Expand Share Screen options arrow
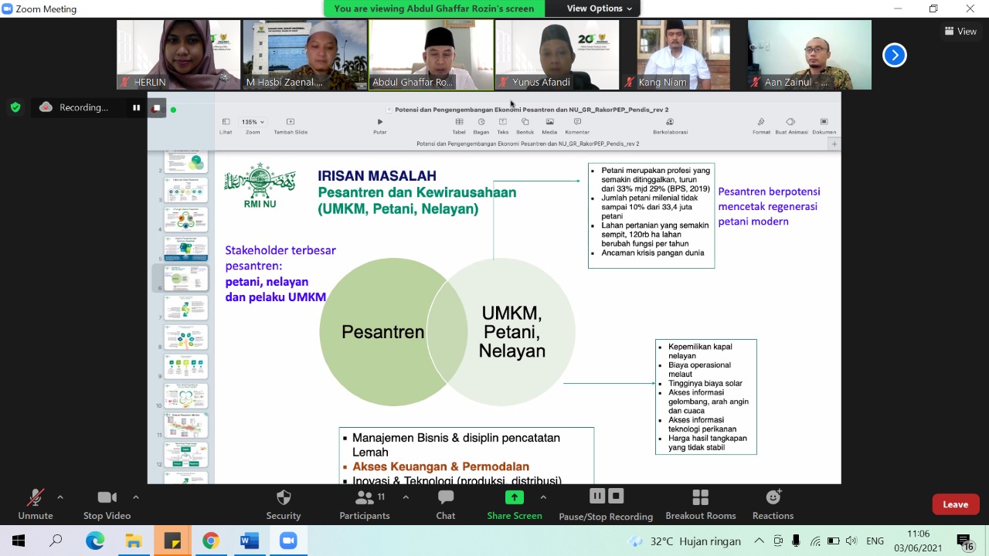 (x=543, y=497)
